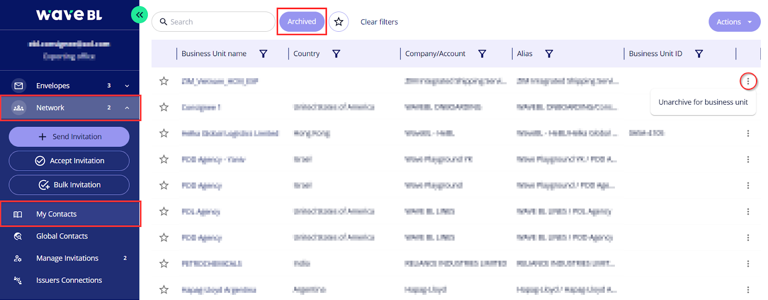Clear filters using the Clear filters link

379,22
